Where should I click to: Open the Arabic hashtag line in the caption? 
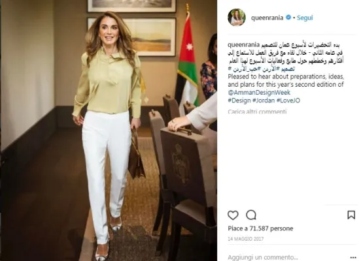(x=263, y=69)
